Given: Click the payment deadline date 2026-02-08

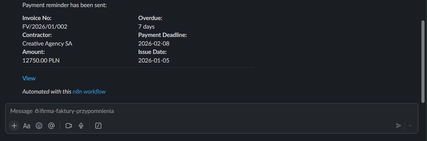Looking at the screenshot, I should coord(154,44).
